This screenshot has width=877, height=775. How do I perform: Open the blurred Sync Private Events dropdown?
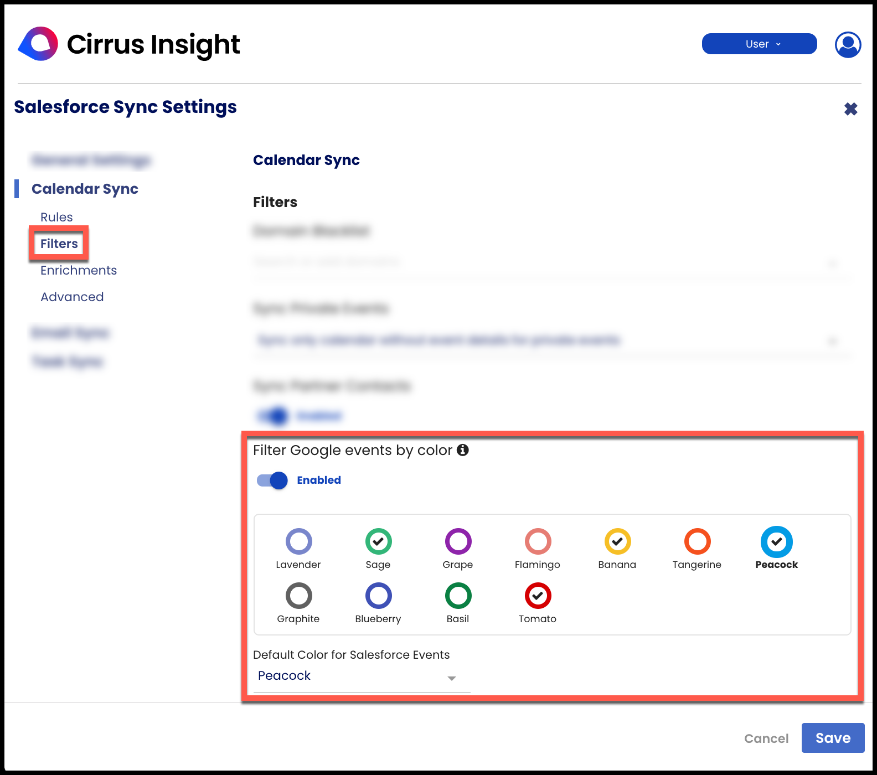pos(551,340)
